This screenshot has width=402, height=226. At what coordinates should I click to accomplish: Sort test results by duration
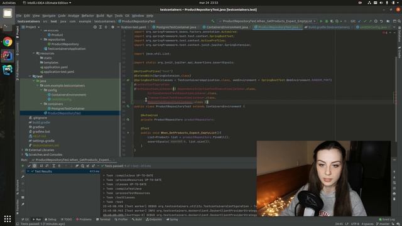pos(47,166)
